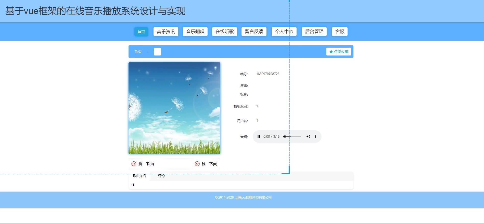Click the star icon in 点我收藏
Viewport: 484px width, 223px height.
[331, 51]
